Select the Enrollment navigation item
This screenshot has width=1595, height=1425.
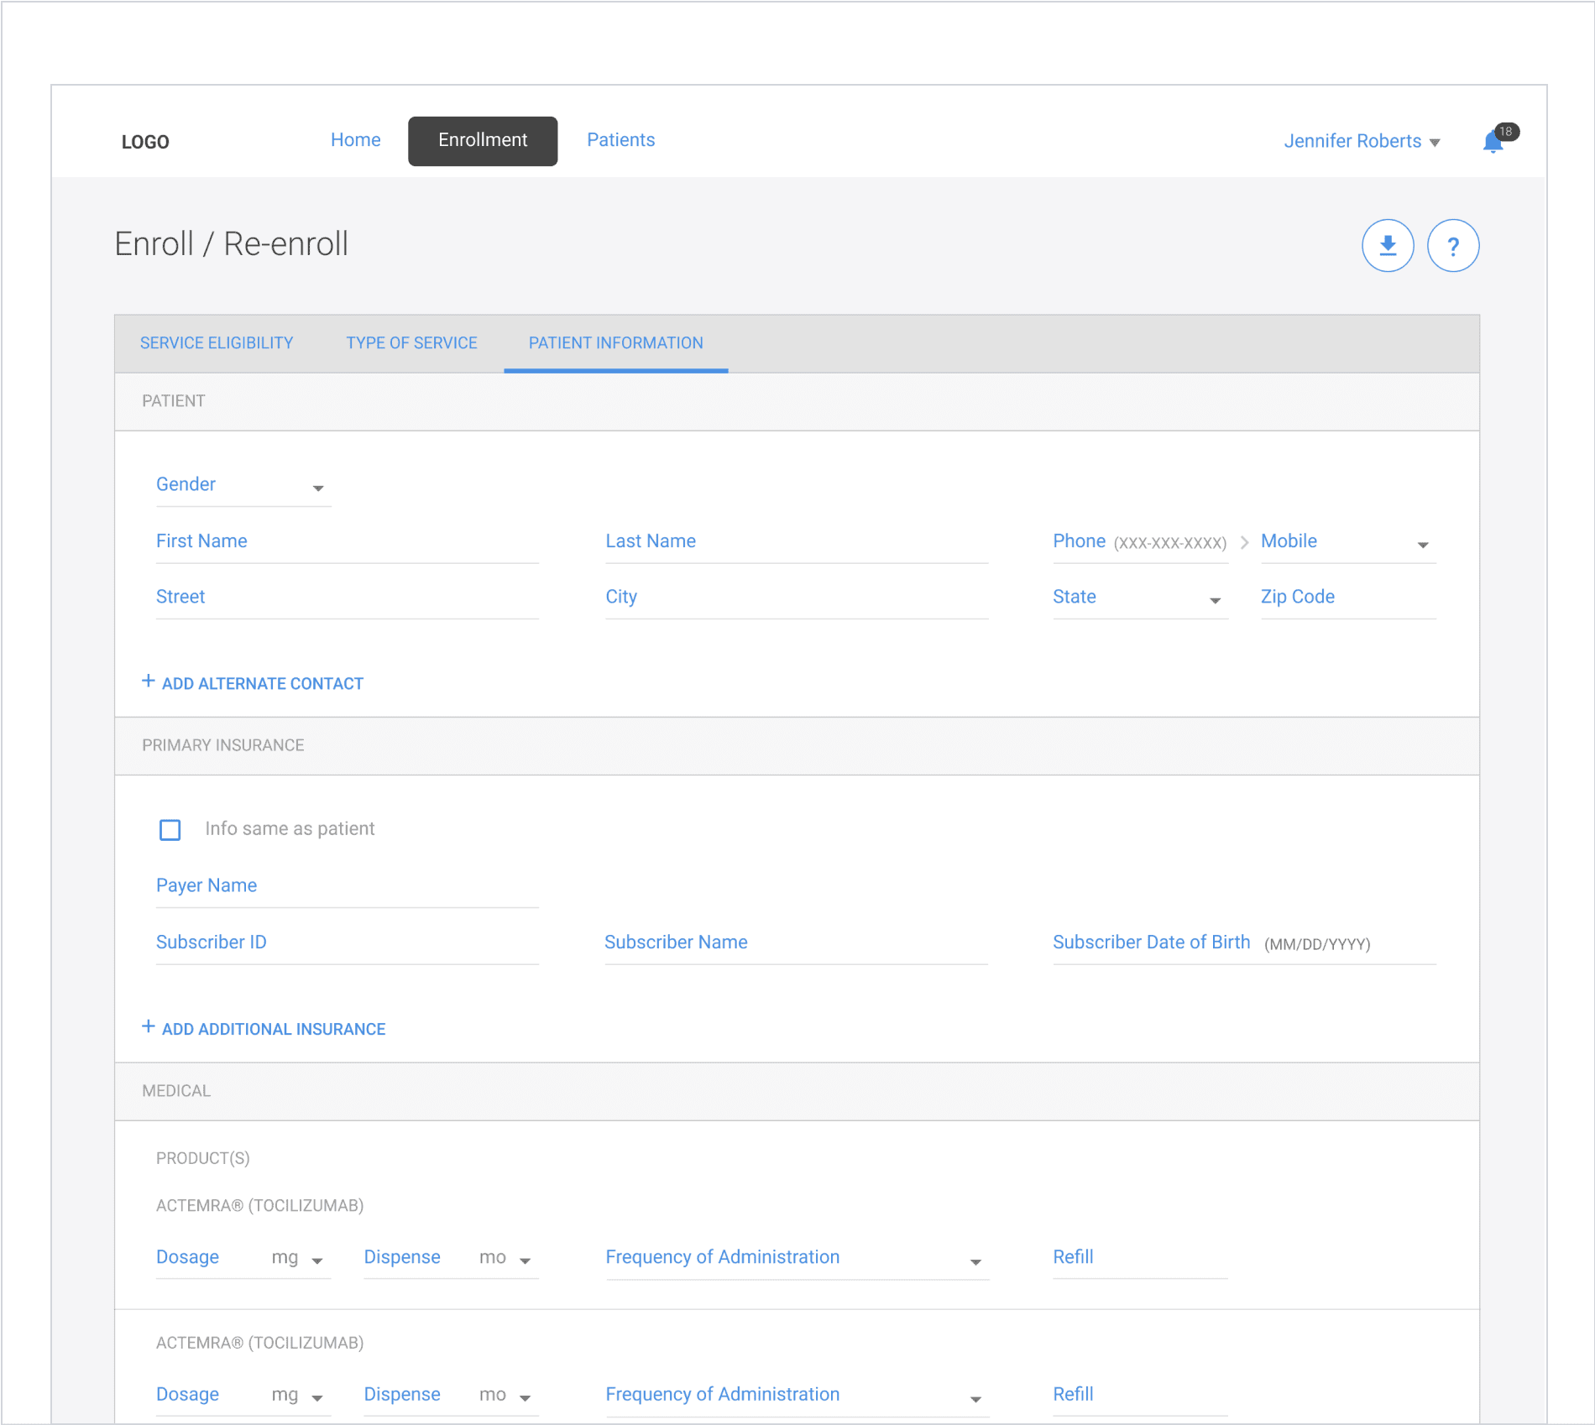pos(483,141)
